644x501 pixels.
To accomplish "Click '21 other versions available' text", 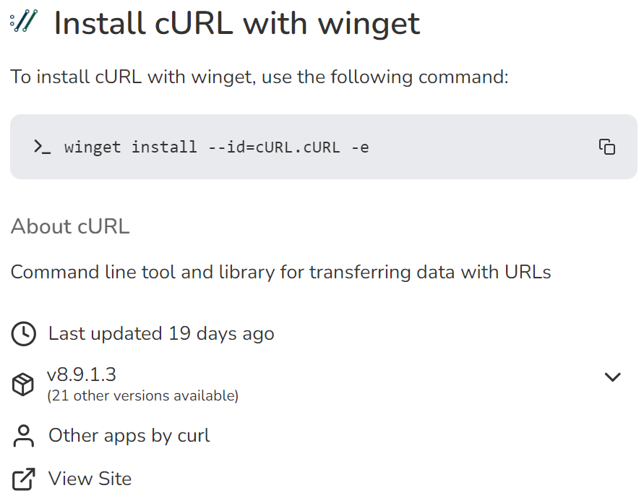I will coord(142,395).
